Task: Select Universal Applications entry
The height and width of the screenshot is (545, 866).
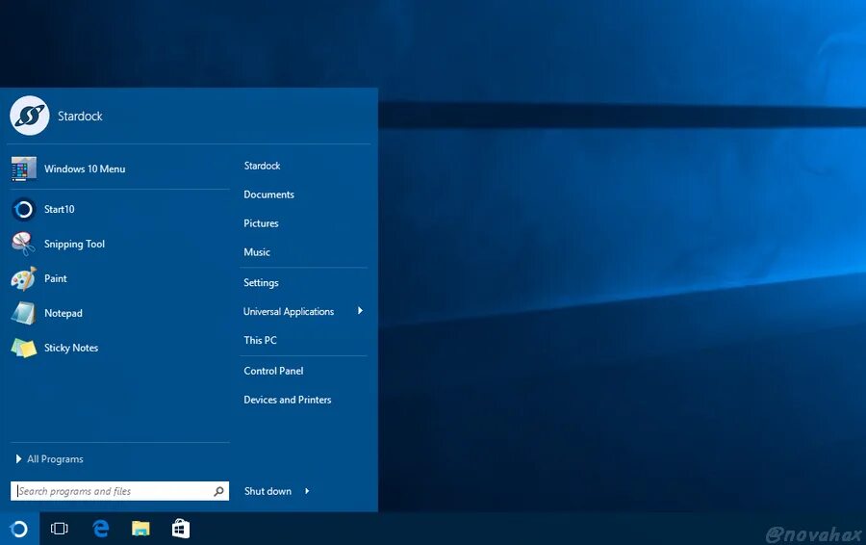Action: coord(289,311)
